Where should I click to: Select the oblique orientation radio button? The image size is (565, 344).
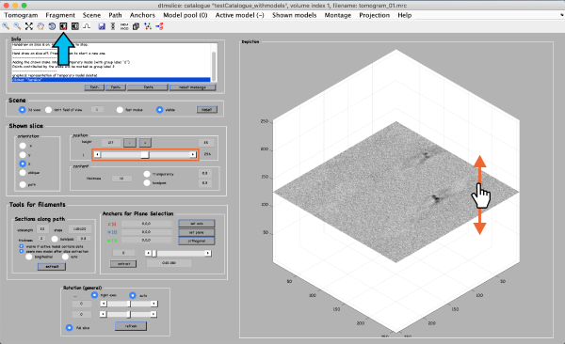(x=23, y=173)
